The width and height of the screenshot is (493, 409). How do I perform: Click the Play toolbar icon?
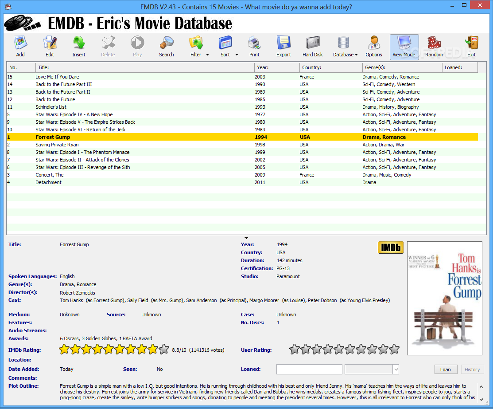click(x=137, y=47)
